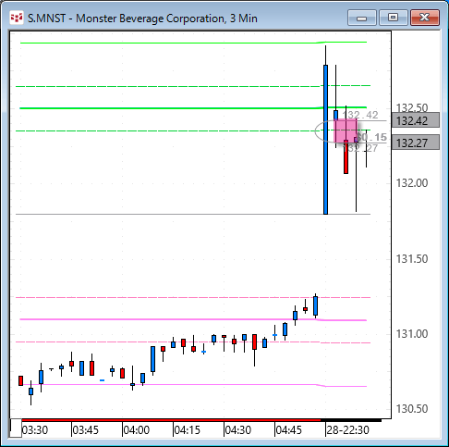
Task: Click the 132.27 price marker on axis
Action: 416,143
